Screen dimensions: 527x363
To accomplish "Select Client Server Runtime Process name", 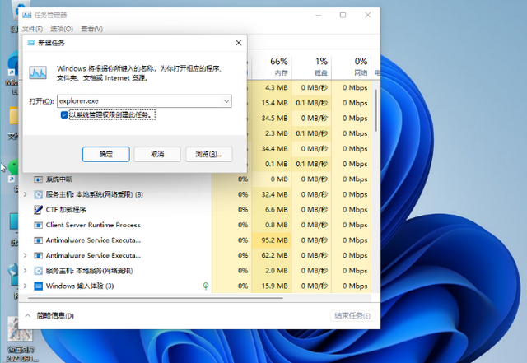I will point(93,225).
